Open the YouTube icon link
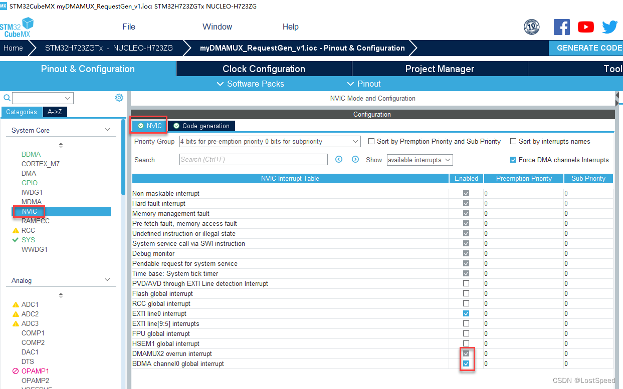623x389 pixels. tap(585, 27)
